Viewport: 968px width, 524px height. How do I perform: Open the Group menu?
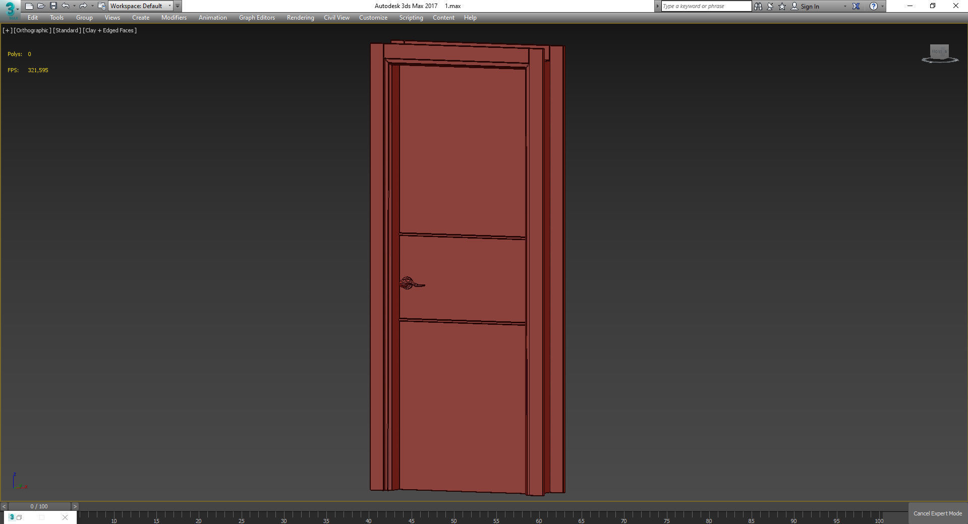coord(84,18)
